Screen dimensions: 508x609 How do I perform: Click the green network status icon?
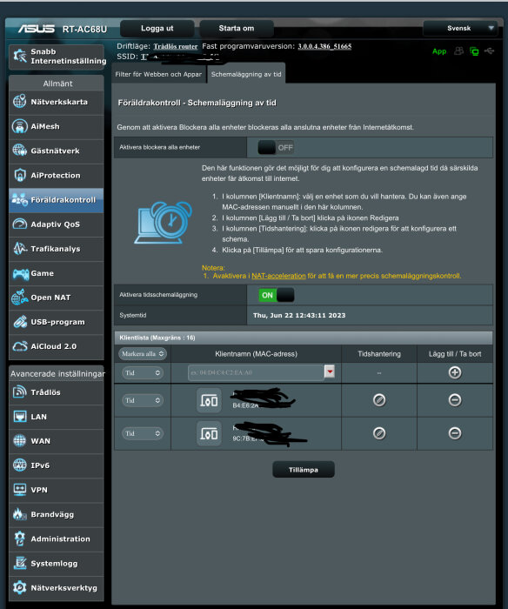coord(474,51)
